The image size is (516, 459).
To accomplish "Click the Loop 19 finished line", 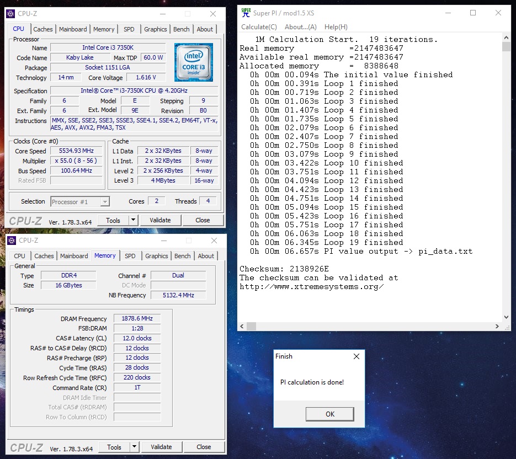I will click(326, 243).
